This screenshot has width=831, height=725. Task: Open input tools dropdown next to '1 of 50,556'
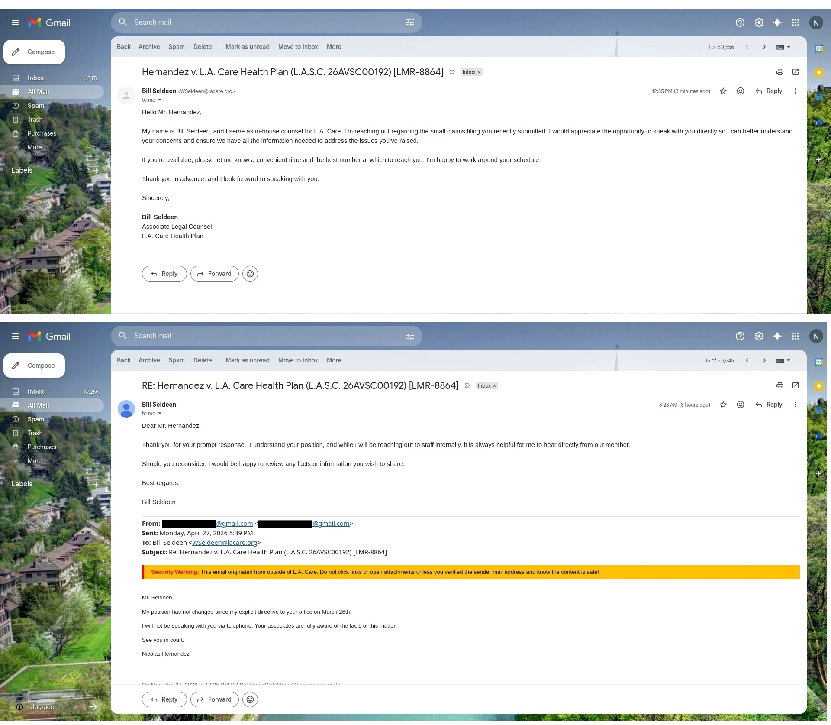click(789, 47)
